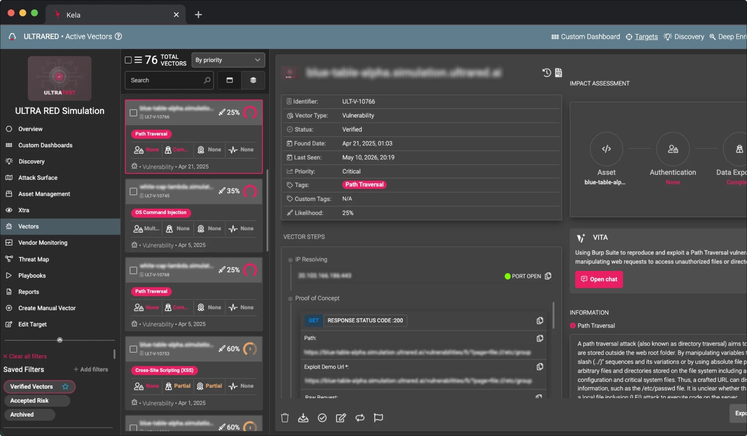Click the Authentication icon in Impact Assessment
This screenshot has width=747, height=436.
click(673, 149)
